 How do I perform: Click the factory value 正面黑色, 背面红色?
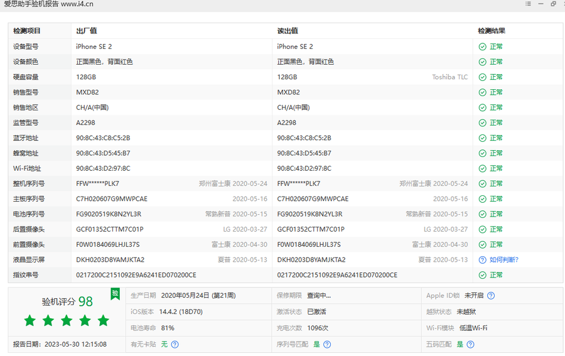[104, 62]
